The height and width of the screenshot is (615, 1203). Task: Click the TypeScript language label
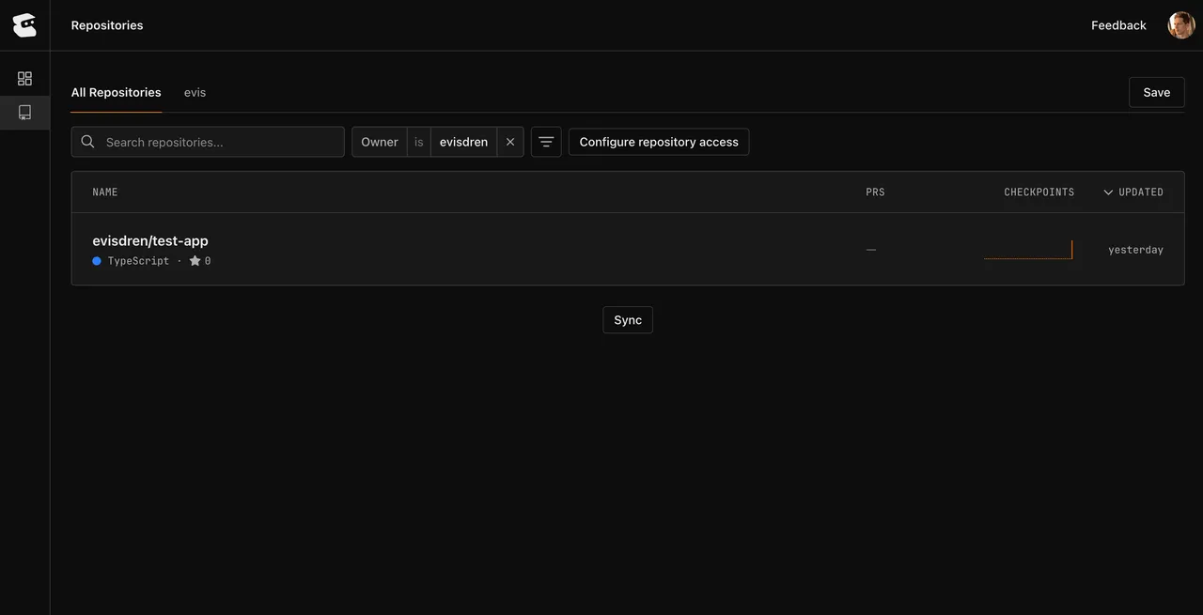pyautogui.click(x=139, y=261)
